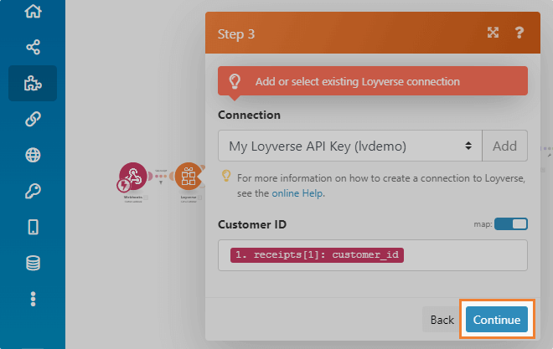Continue to the next step
This screenshot has height=349, width=553.
(x=497, y=320)
